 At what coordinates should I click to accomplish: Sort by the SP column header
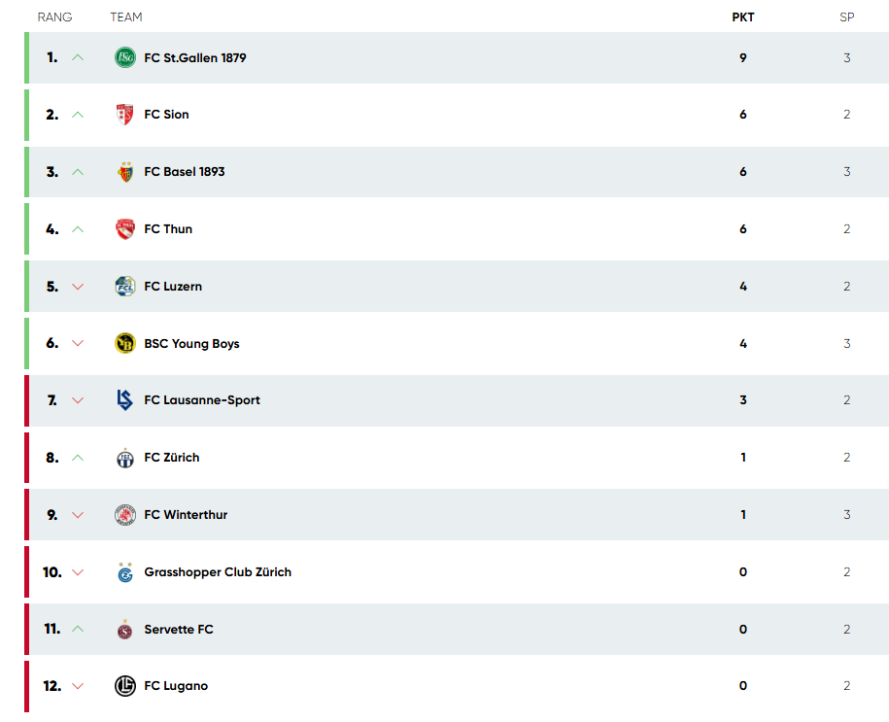coord(846,17)
